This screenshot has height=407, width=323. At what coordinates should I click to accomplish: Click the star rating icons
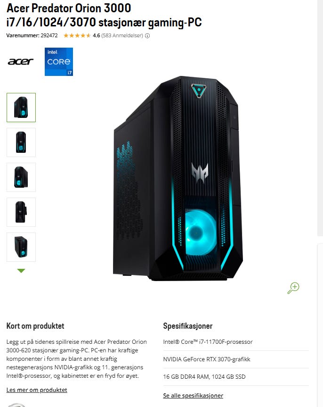[77, 35]
